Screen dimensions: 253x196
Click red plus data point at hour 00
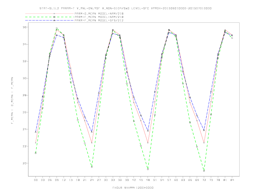click(x=35, y=143)
